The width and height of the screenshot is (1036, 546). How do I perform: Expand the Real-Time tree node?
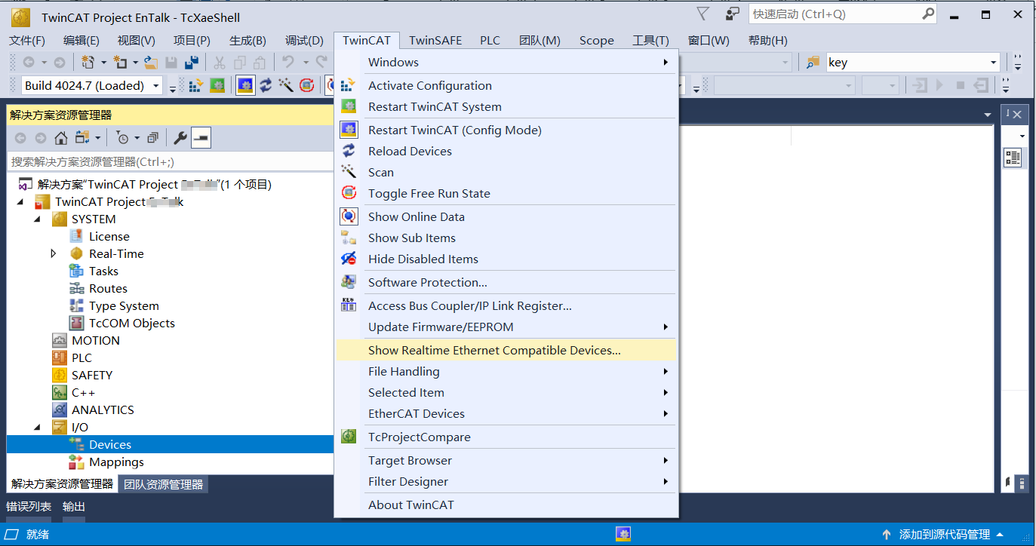[54, 254]
